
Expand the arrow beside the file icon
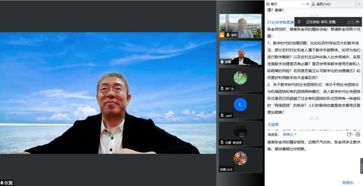[x=353, y=134]
